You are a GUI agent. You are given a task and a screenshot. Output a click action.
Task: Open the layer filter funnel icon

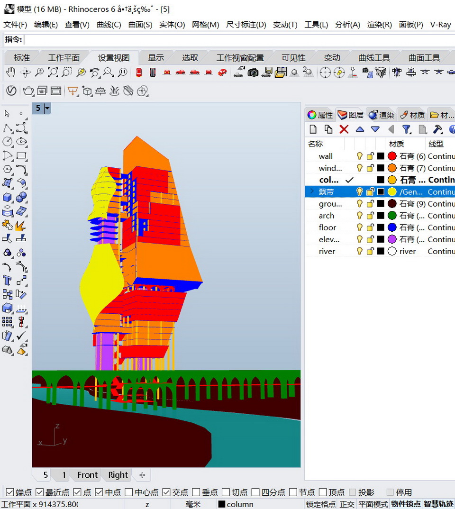[406, 129]
